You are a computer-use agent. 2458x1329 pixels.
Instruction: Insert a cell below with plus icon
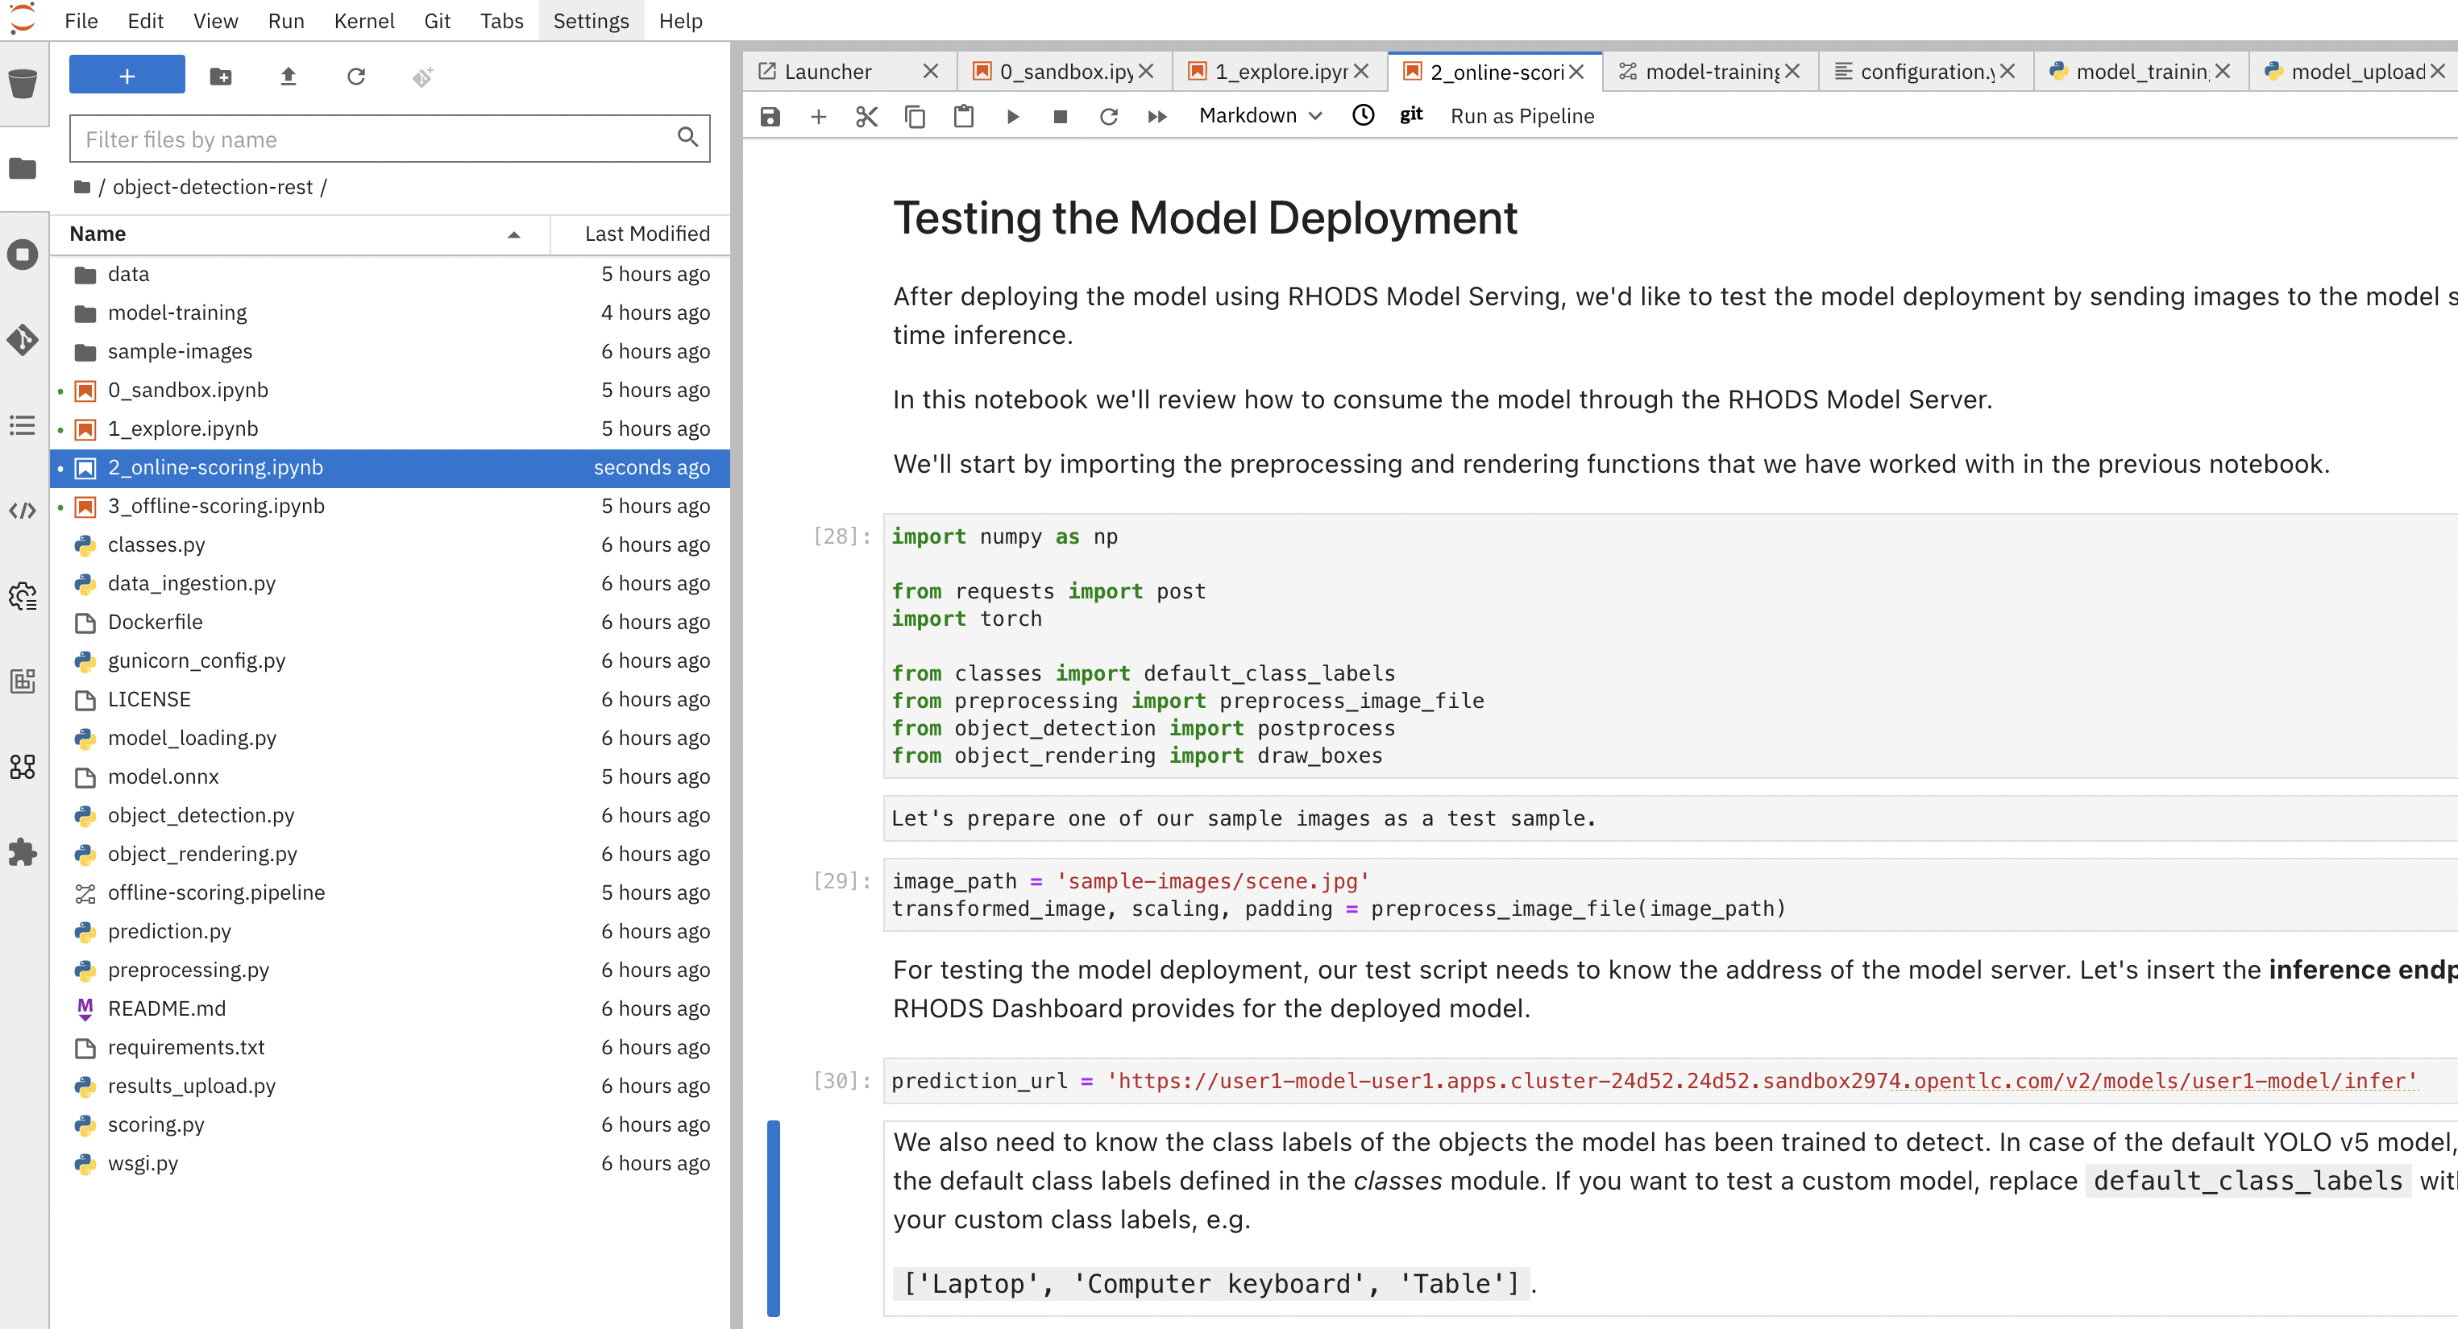click(819, 116)
